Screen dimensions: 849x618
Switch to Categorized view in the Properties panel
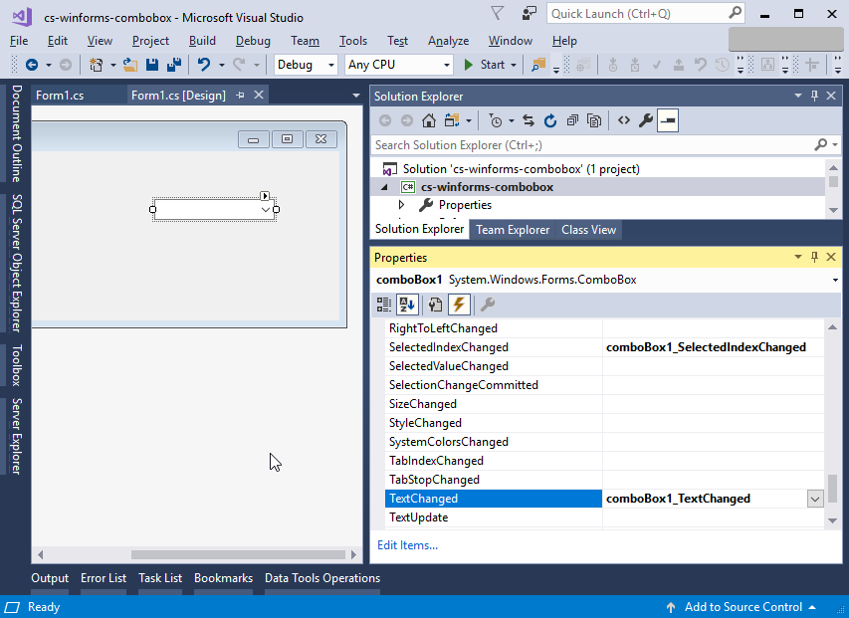coord(386,305)
